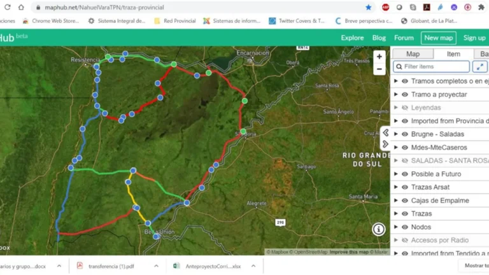The width and height of the screenshot is (489, 275).
Task: Expand the Tramos completos group
Action: click(x=396, y=81)
